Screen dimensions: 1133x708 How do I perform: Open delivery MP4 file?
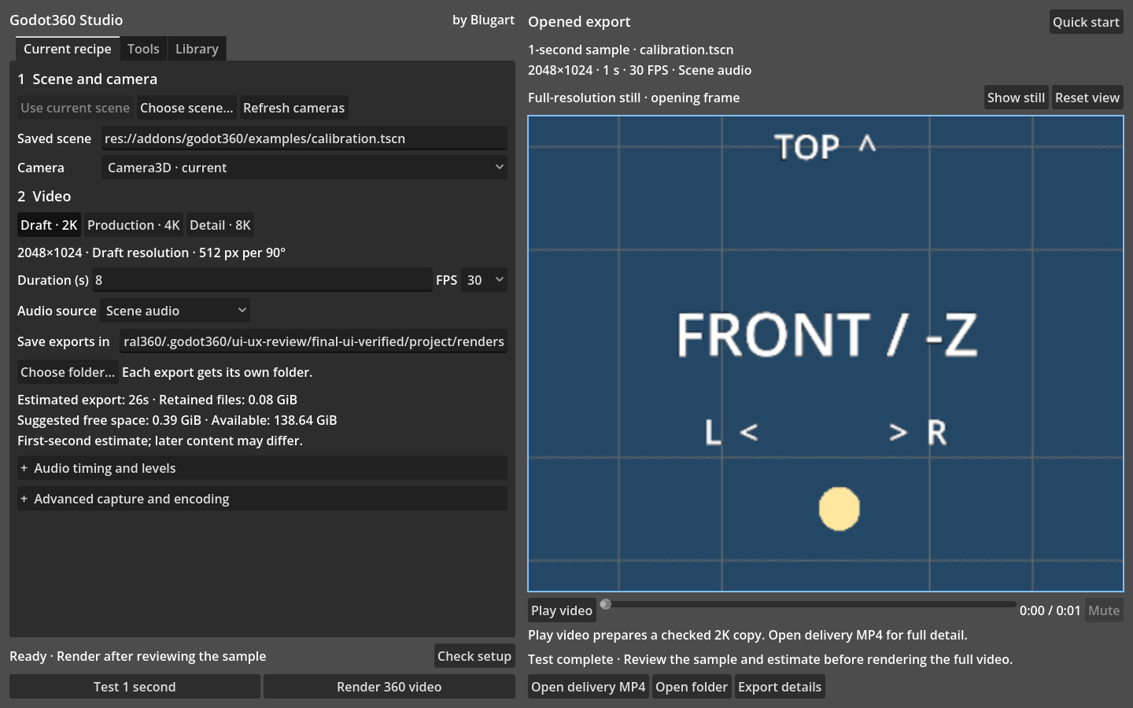(x=589, y=687)
